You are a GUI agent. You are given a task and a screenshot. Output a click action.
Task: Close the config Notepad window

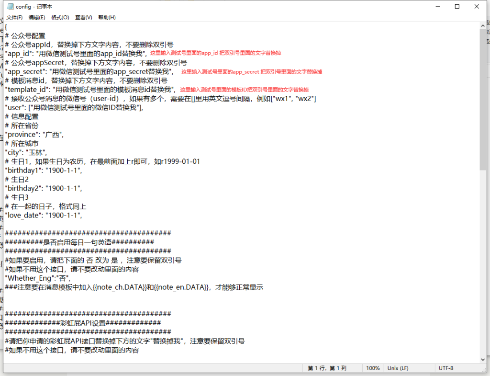pyautogui.click(x=477, y=6)
